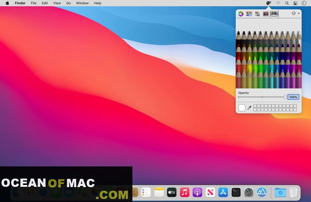Open System Preferences from the Dock
Viewport: 311px width, 202px height.
(249, 192)
